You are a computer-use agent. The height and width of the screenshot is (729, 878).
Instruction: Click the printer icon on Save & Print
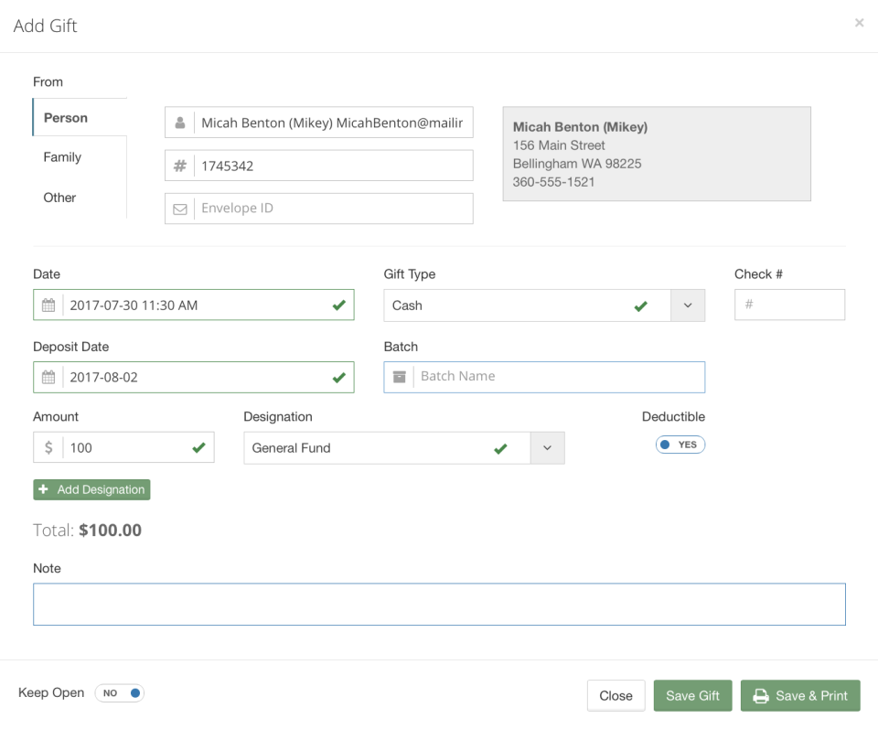click(761, 696)
